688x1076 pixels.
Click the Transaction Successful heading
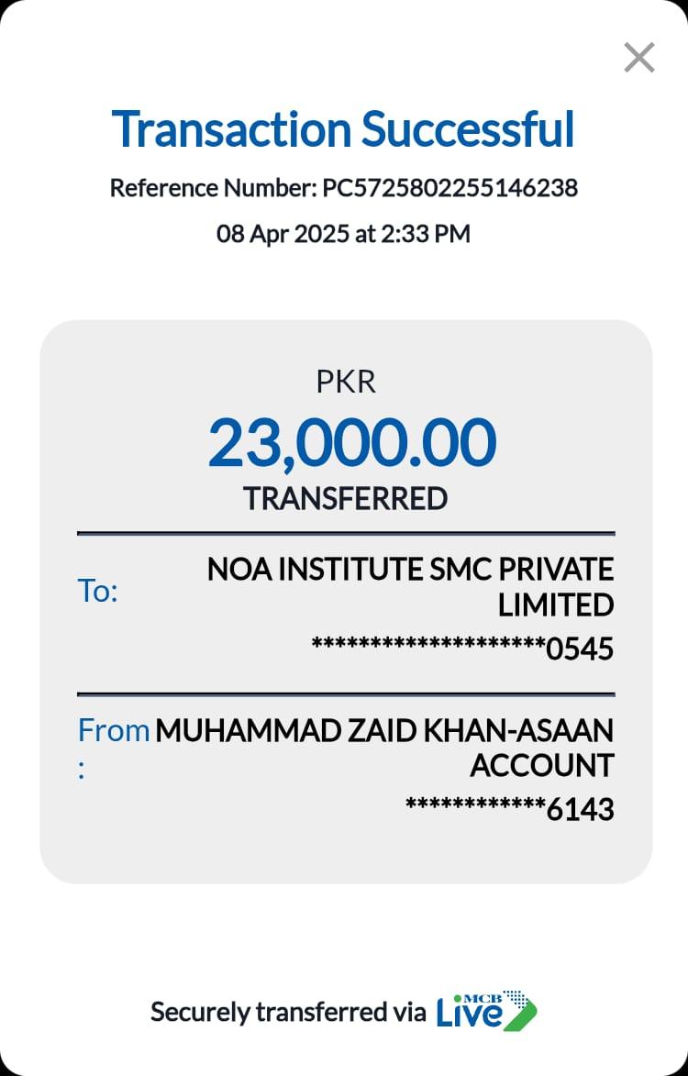point(343,128)
